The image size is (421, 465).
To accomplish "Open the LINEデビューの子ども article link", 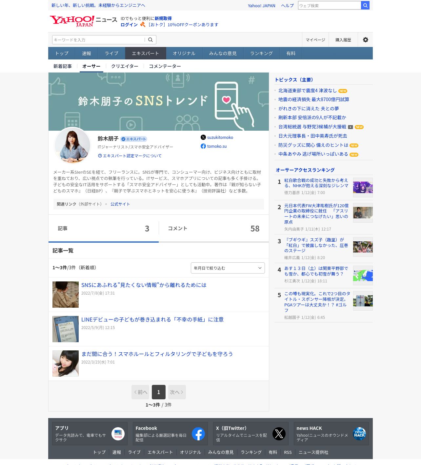I will (152, 320).
